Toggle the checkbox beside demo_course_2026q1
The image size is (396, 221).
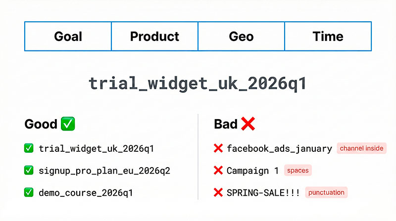pyautogui.click(x=29, y=192)
